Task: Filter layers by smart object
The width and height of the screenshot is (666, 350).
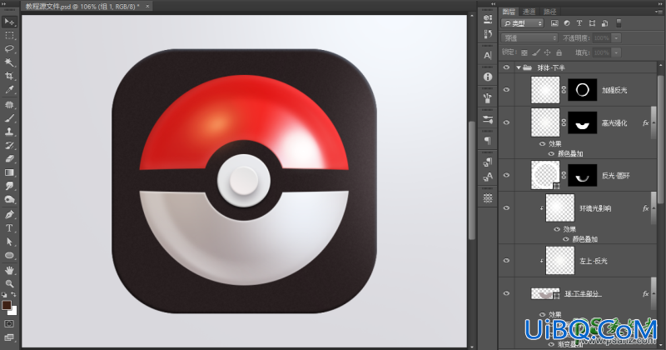Action: pos(604,23)
